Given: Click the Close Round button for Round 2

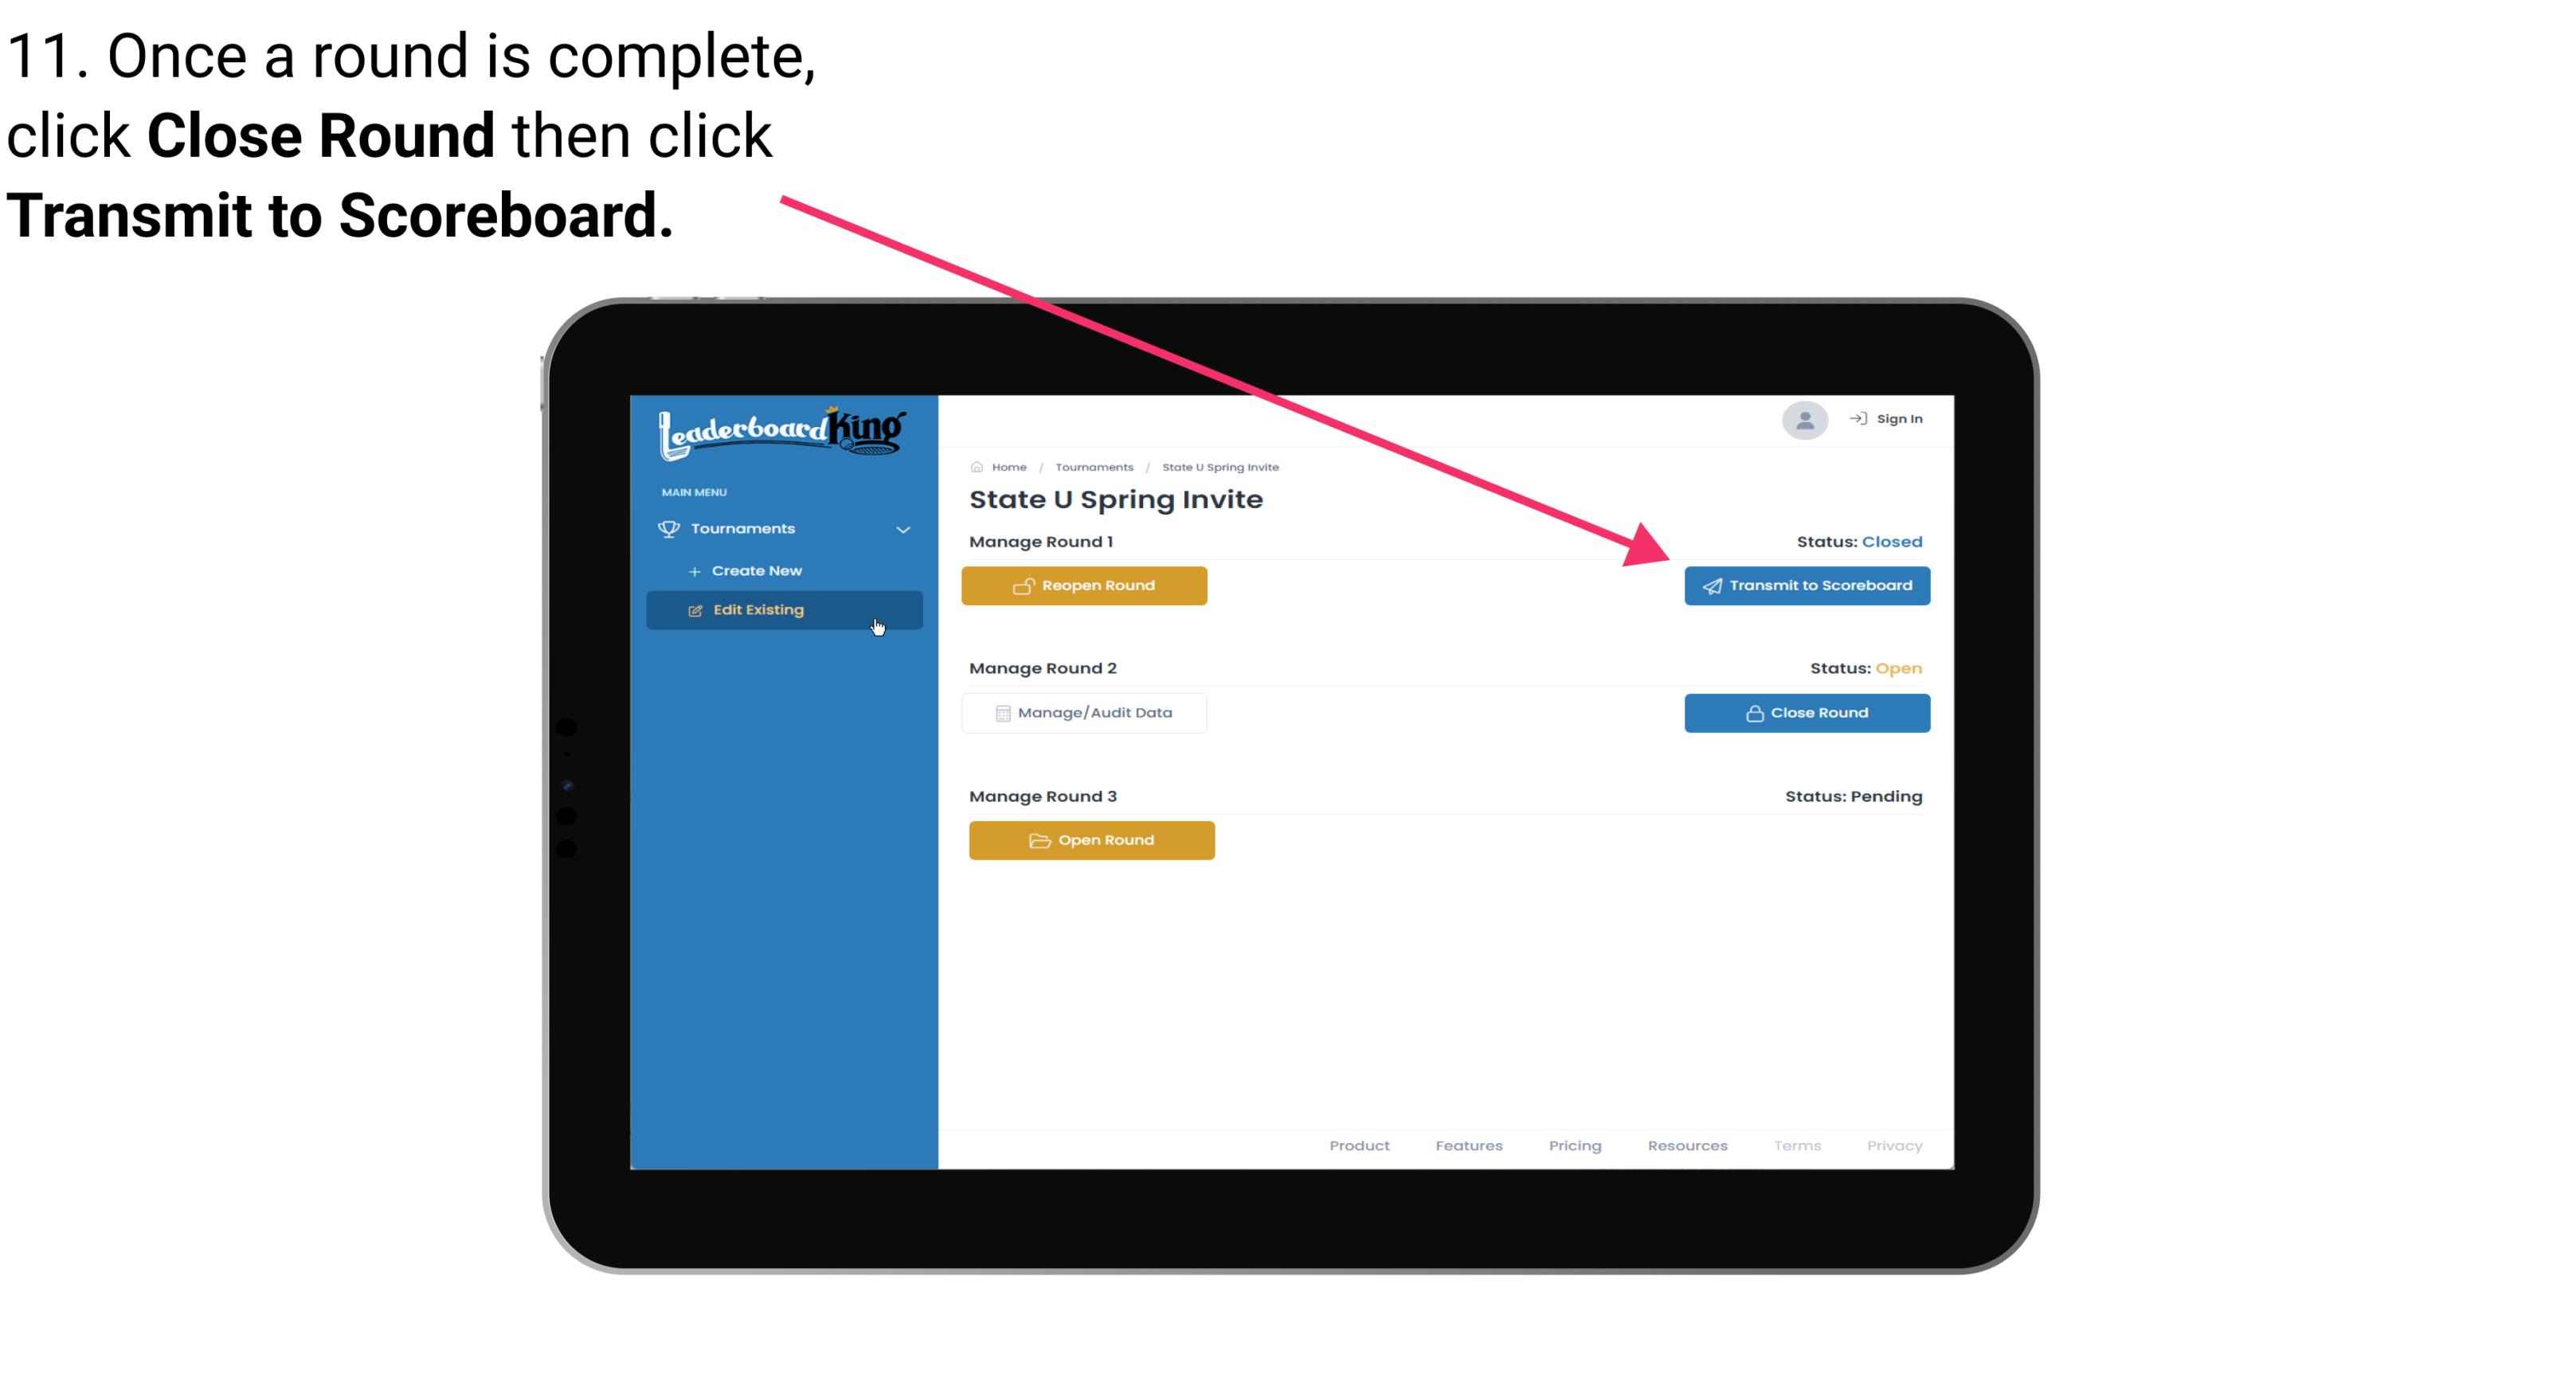Looking at the screenshot, I should [1805, 712].
